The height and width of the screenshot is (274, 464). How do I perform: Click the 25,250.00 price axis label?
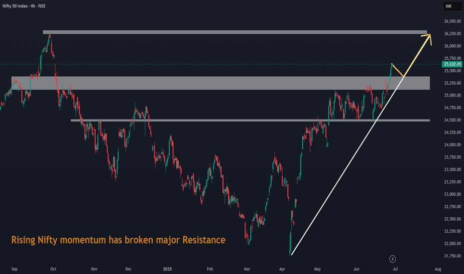pyautogui.click(x=453, y=83)
